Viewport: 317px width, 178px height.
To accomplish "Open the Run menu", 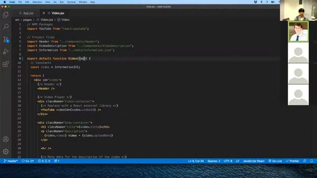I will coord(61,2).
